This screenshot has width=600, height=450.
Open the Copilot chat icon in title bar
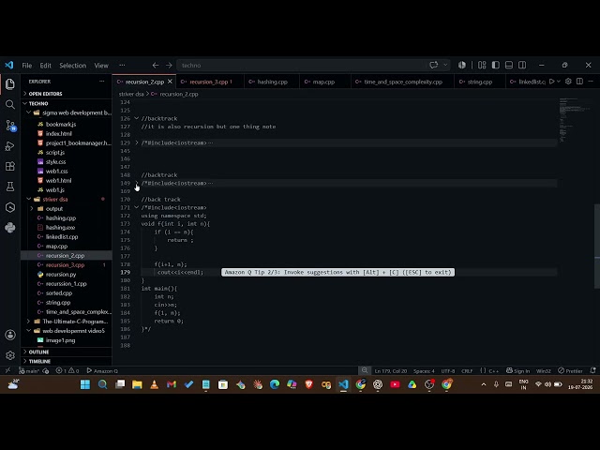tap(433, 65)
